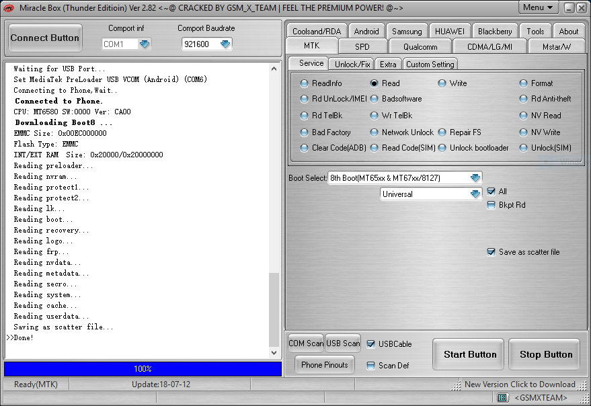Image resolution: width=591 pixels, height=406 pixels.
Task: Click New Version Click to Download link
Action: click(520, 384)
